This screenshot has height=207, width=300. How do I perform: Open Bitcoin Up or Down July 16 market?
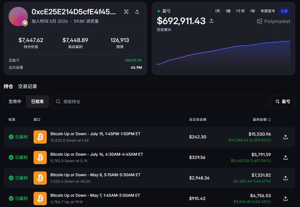pyautogui.click(x=97, y=154)
